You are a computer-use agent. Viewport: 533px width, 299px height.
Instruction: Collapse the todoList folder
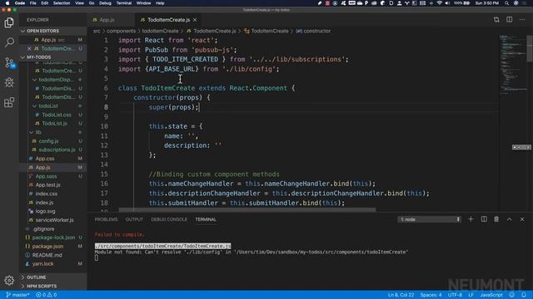point(48,106)
